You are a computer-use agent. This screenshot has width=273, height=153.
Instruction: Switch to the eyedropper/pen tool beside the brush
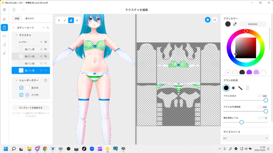coord(65,20)
